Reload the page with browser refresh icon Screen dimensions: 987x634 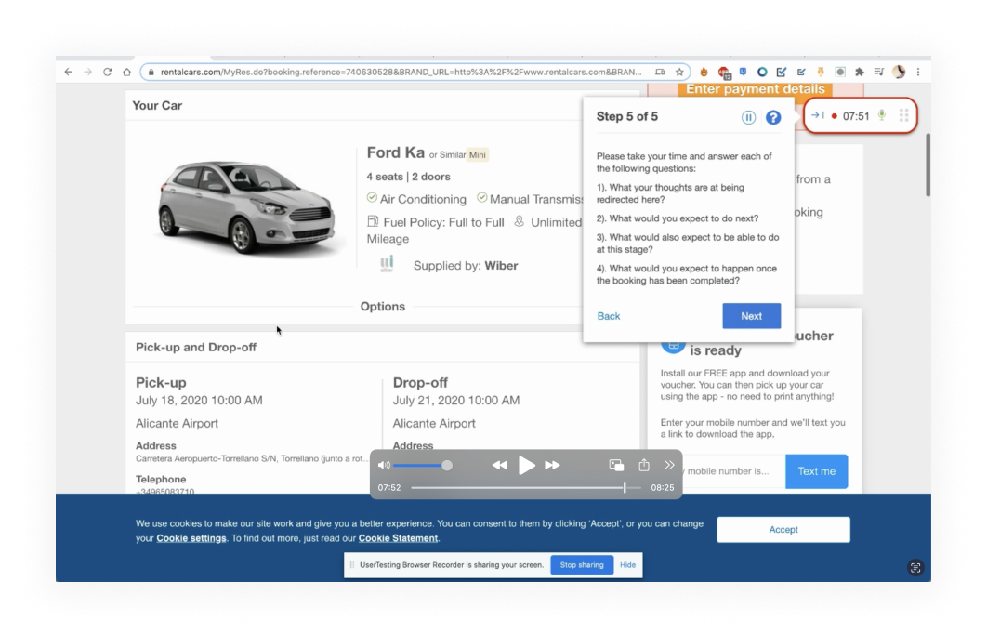click(108, 72)
